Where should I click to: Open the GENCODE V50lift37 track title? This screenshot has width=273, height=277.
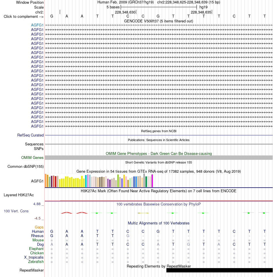pos(159,21)
